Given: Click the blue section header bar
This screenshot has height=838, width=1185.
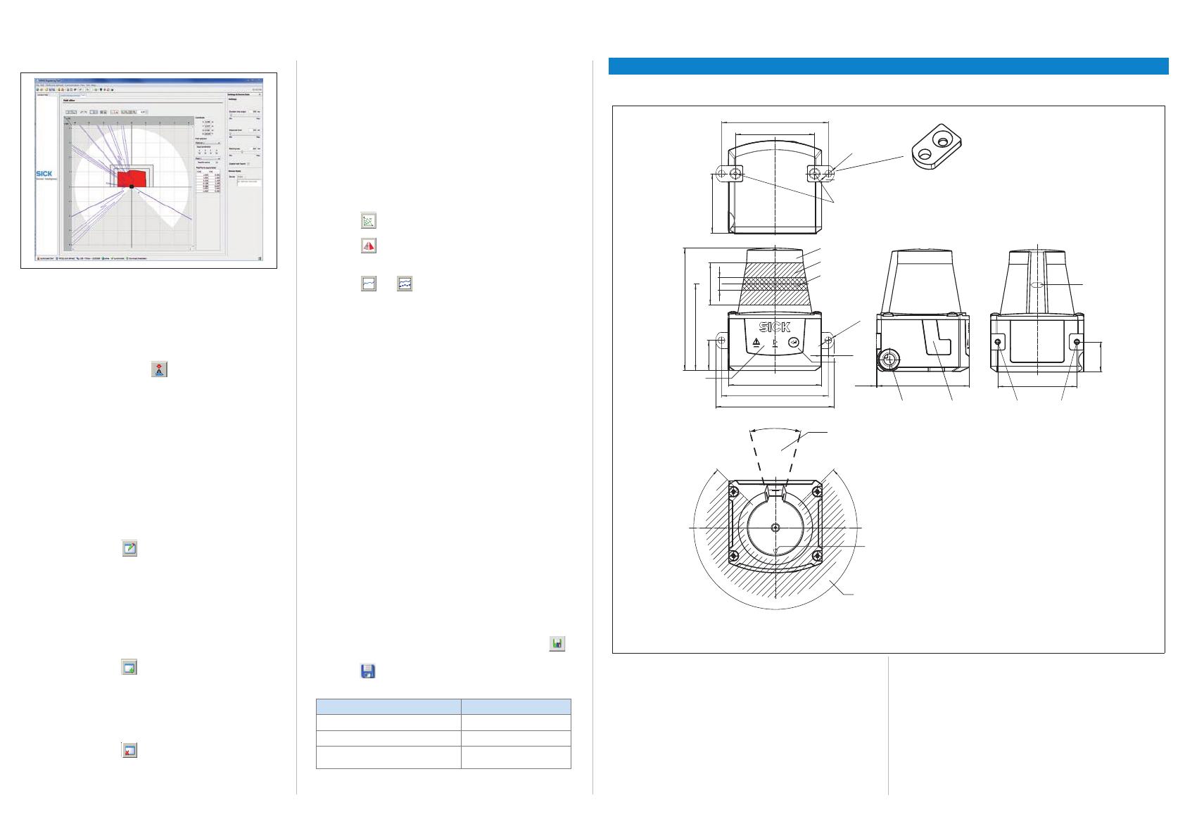Looking at the screenshot, I should [888, 66].
